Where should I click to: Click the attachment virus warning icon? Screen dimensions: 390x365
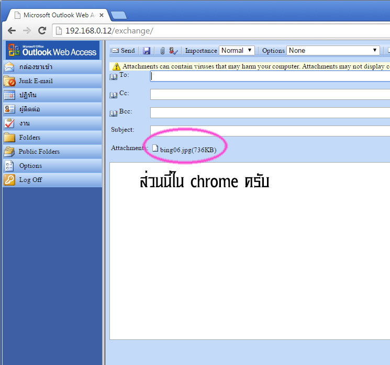(116, 66)
